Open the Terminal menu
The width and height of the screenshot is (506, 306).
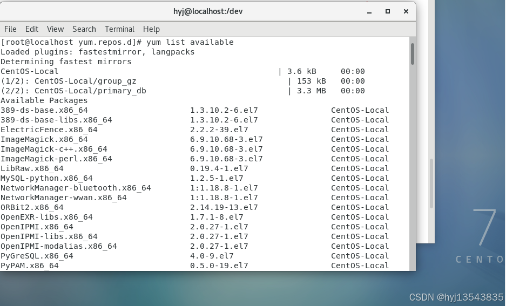coord(119,29)
